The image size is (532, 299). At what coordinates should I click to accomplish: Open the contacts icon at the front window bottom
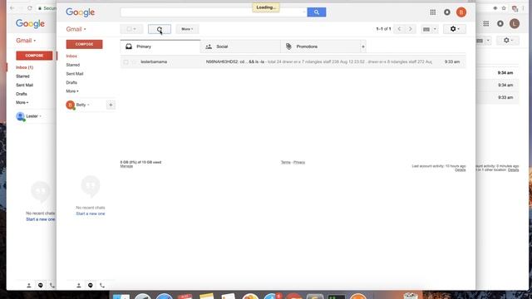tap(79, 286)
